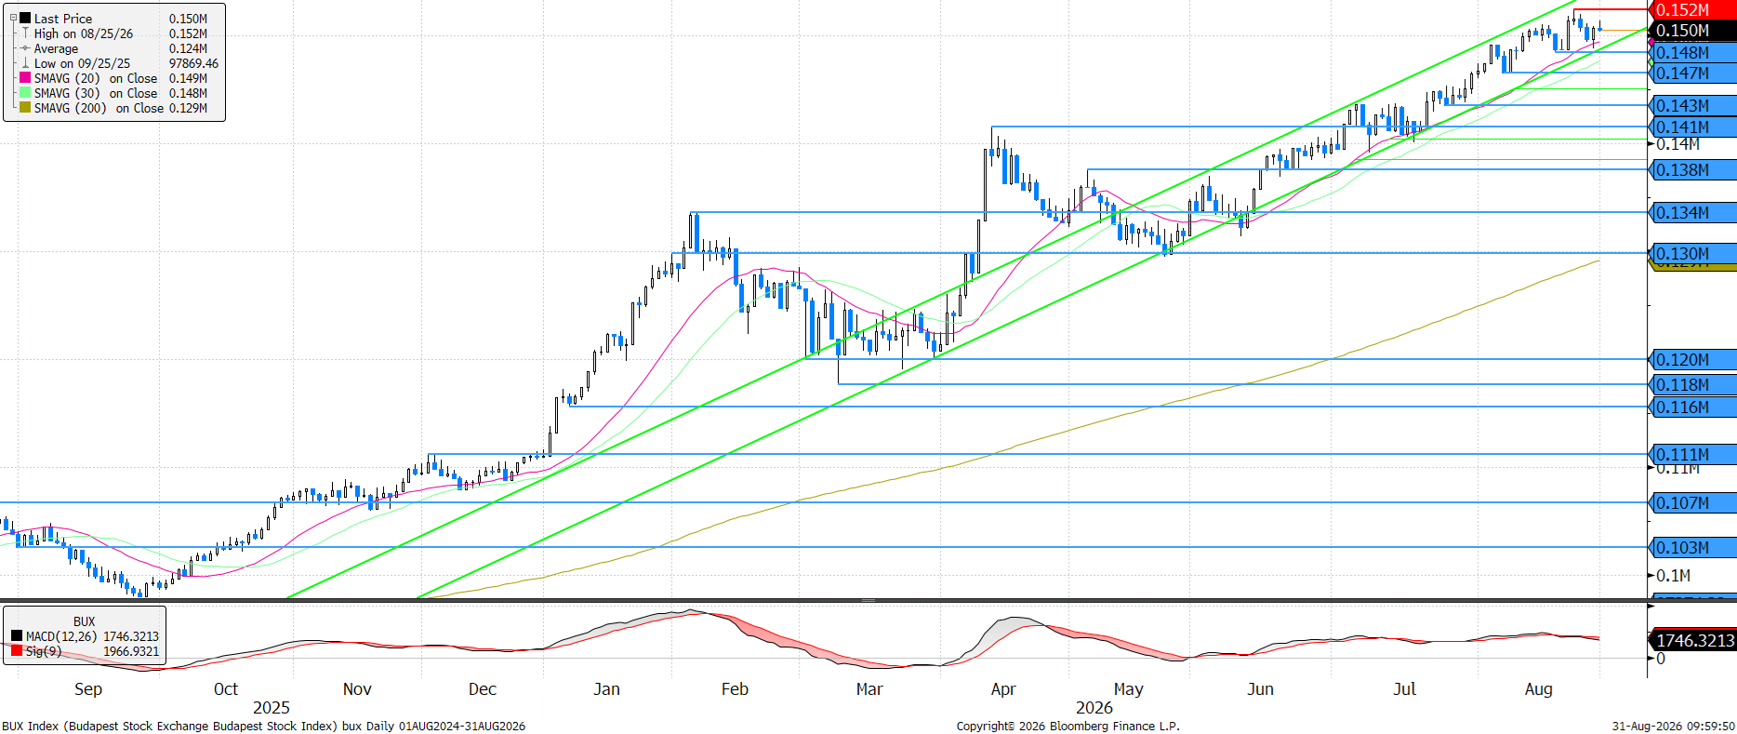This screenshot has height=734, width=1737.
Task: Click the Low marker icon in legend
Action: 25,63
